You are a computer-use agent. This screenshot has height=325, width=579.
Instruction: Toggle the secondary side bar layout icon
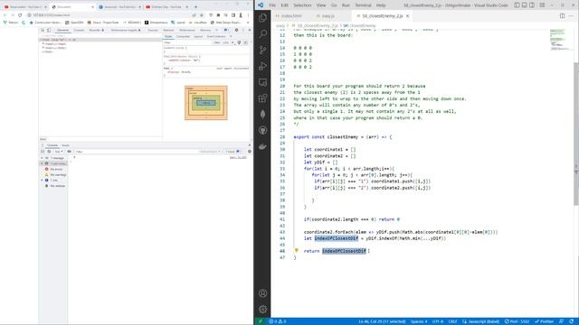tap(532, 5)
